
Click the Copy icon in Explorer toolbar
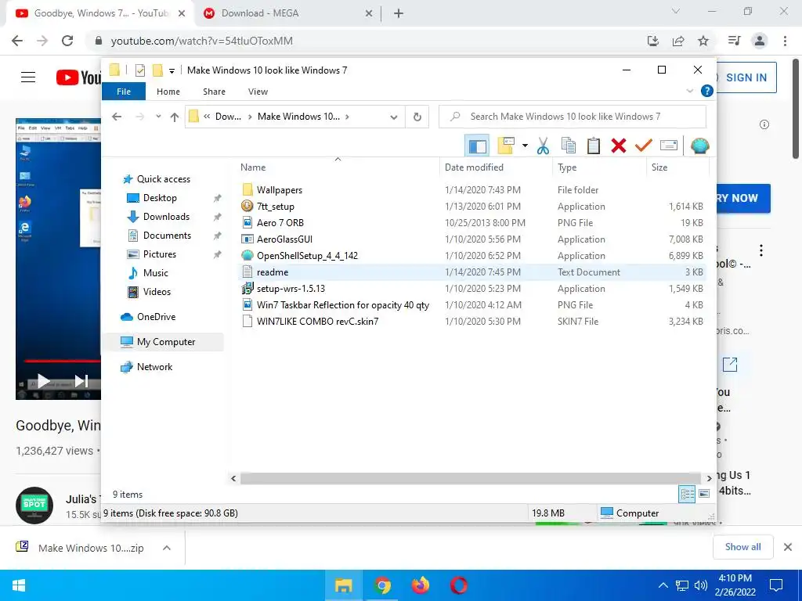click(x=569, y=146)
